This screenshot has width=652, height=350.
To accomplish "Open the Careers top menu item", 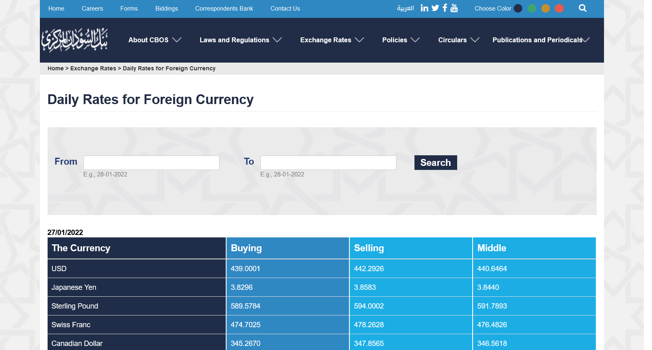I will 92,9.
